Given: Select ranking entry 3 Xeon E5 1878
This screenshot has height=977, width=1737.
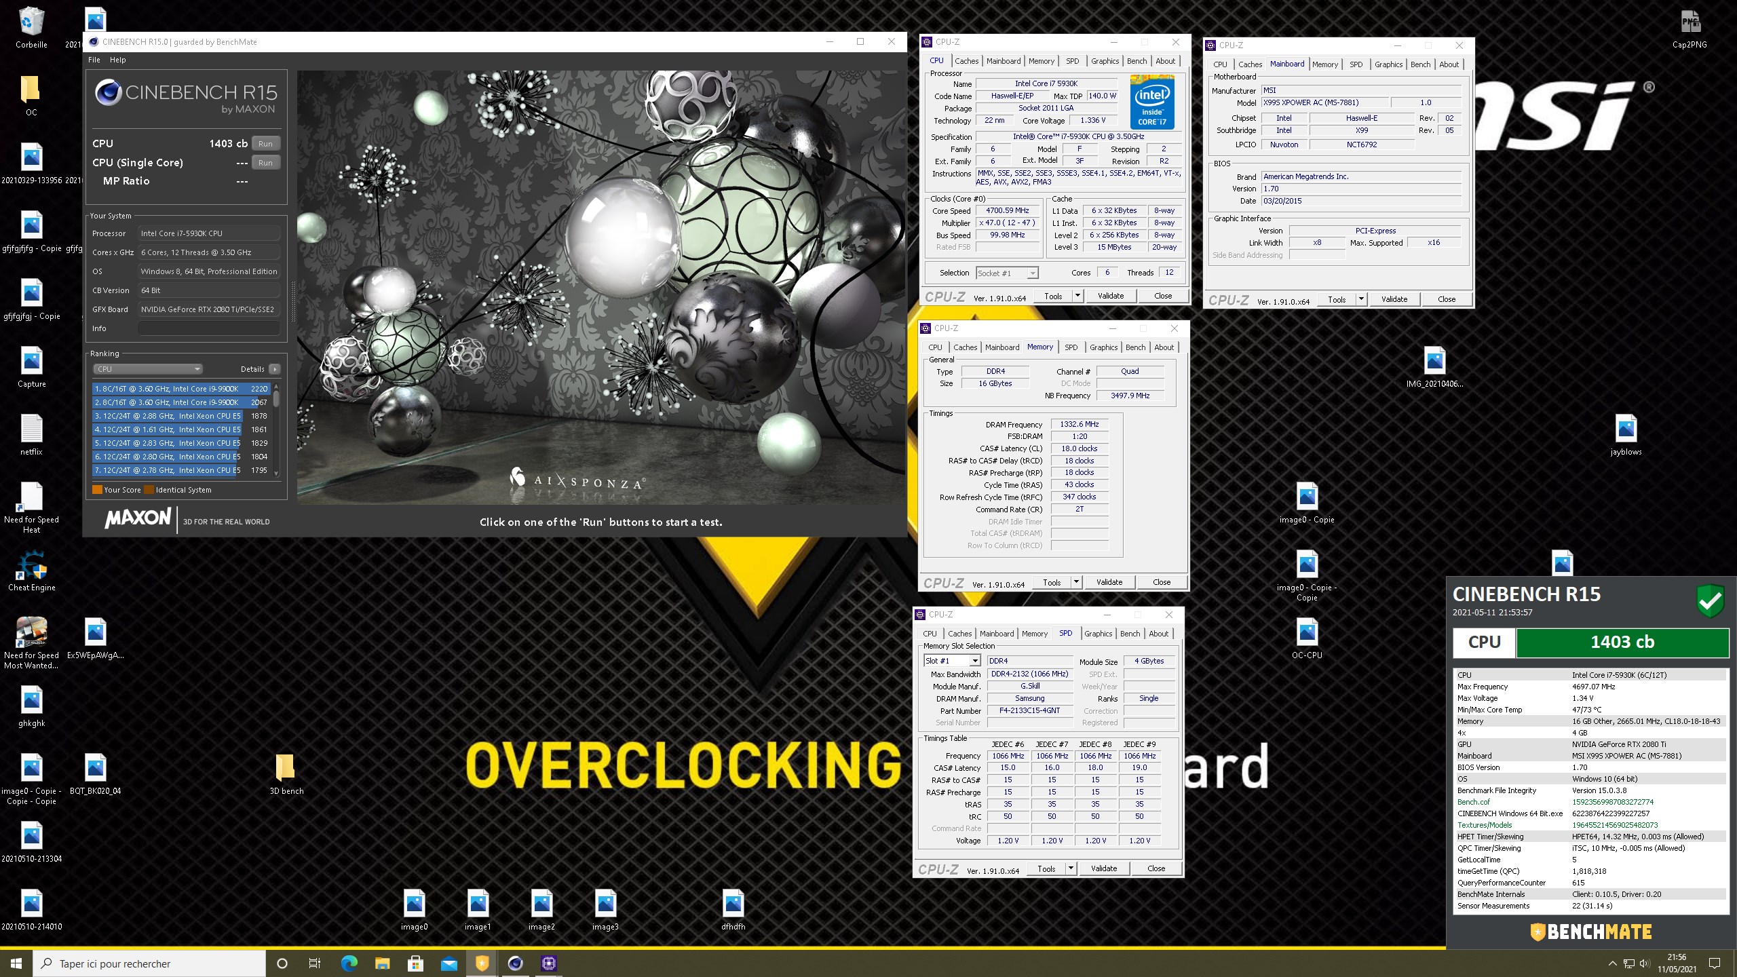Looking at the screenshot, I should [181, 416].
